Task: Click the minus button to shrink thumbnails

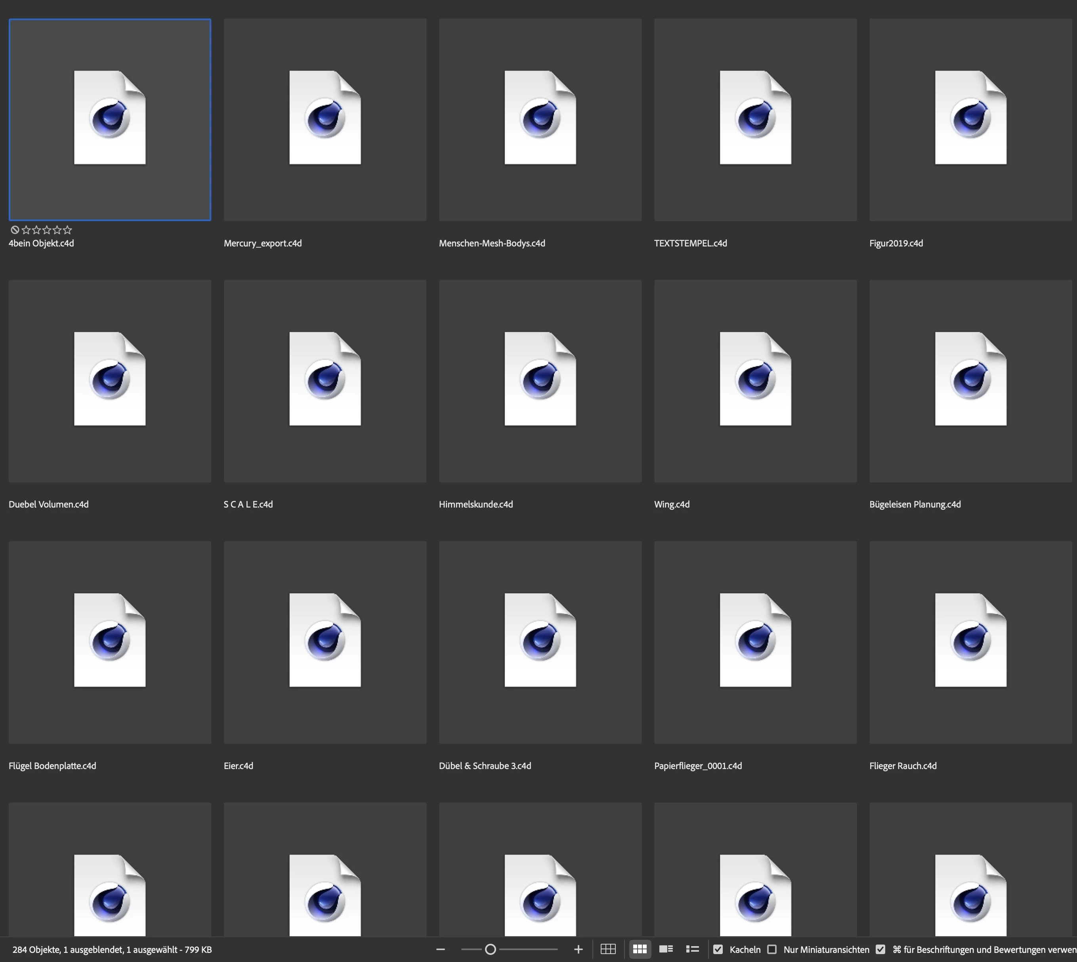Action: click(x=440, y=949)
